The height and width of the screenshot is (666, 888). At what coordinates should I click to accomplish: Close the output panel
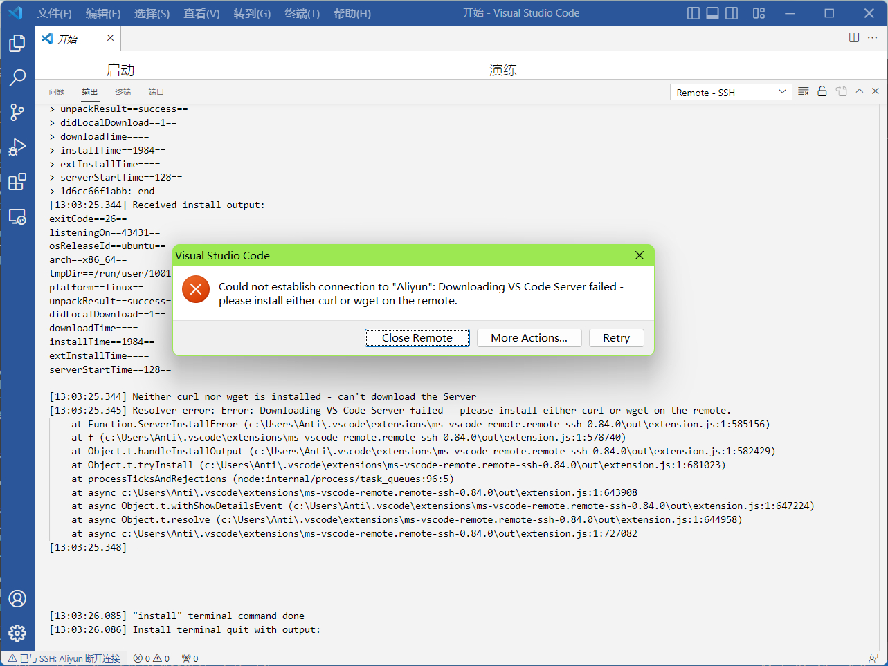click(876, 91)
